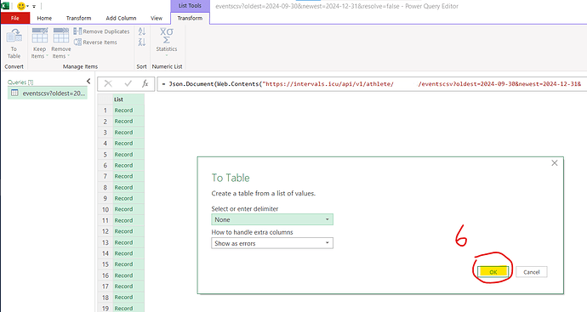This screenshot has width=587, height=312.
Task: Sort the list ascending
Action: tap(142, 31)
